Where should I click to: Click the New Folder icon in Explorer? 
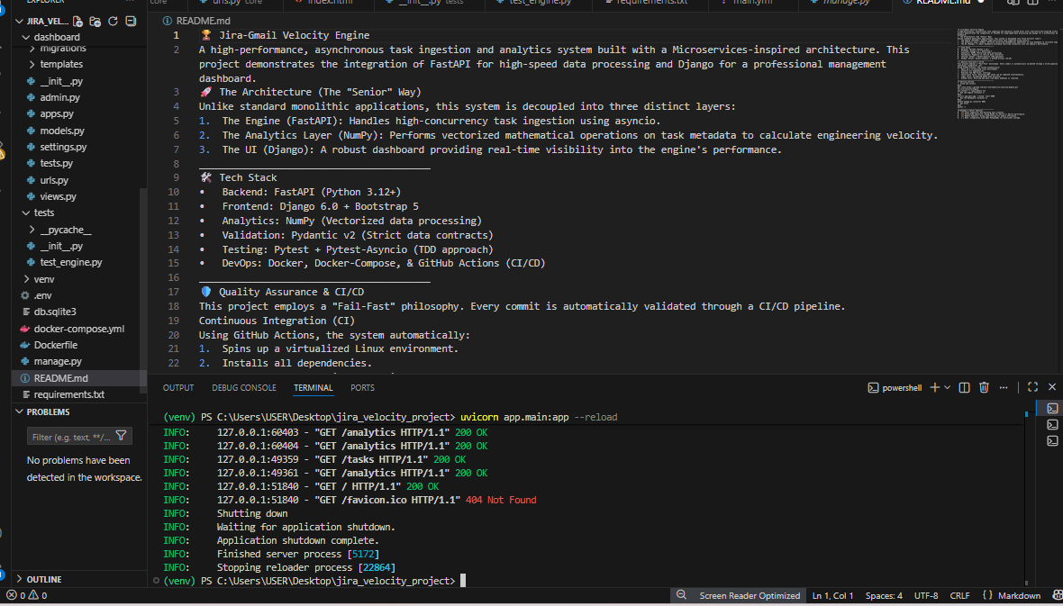[95, 21]
